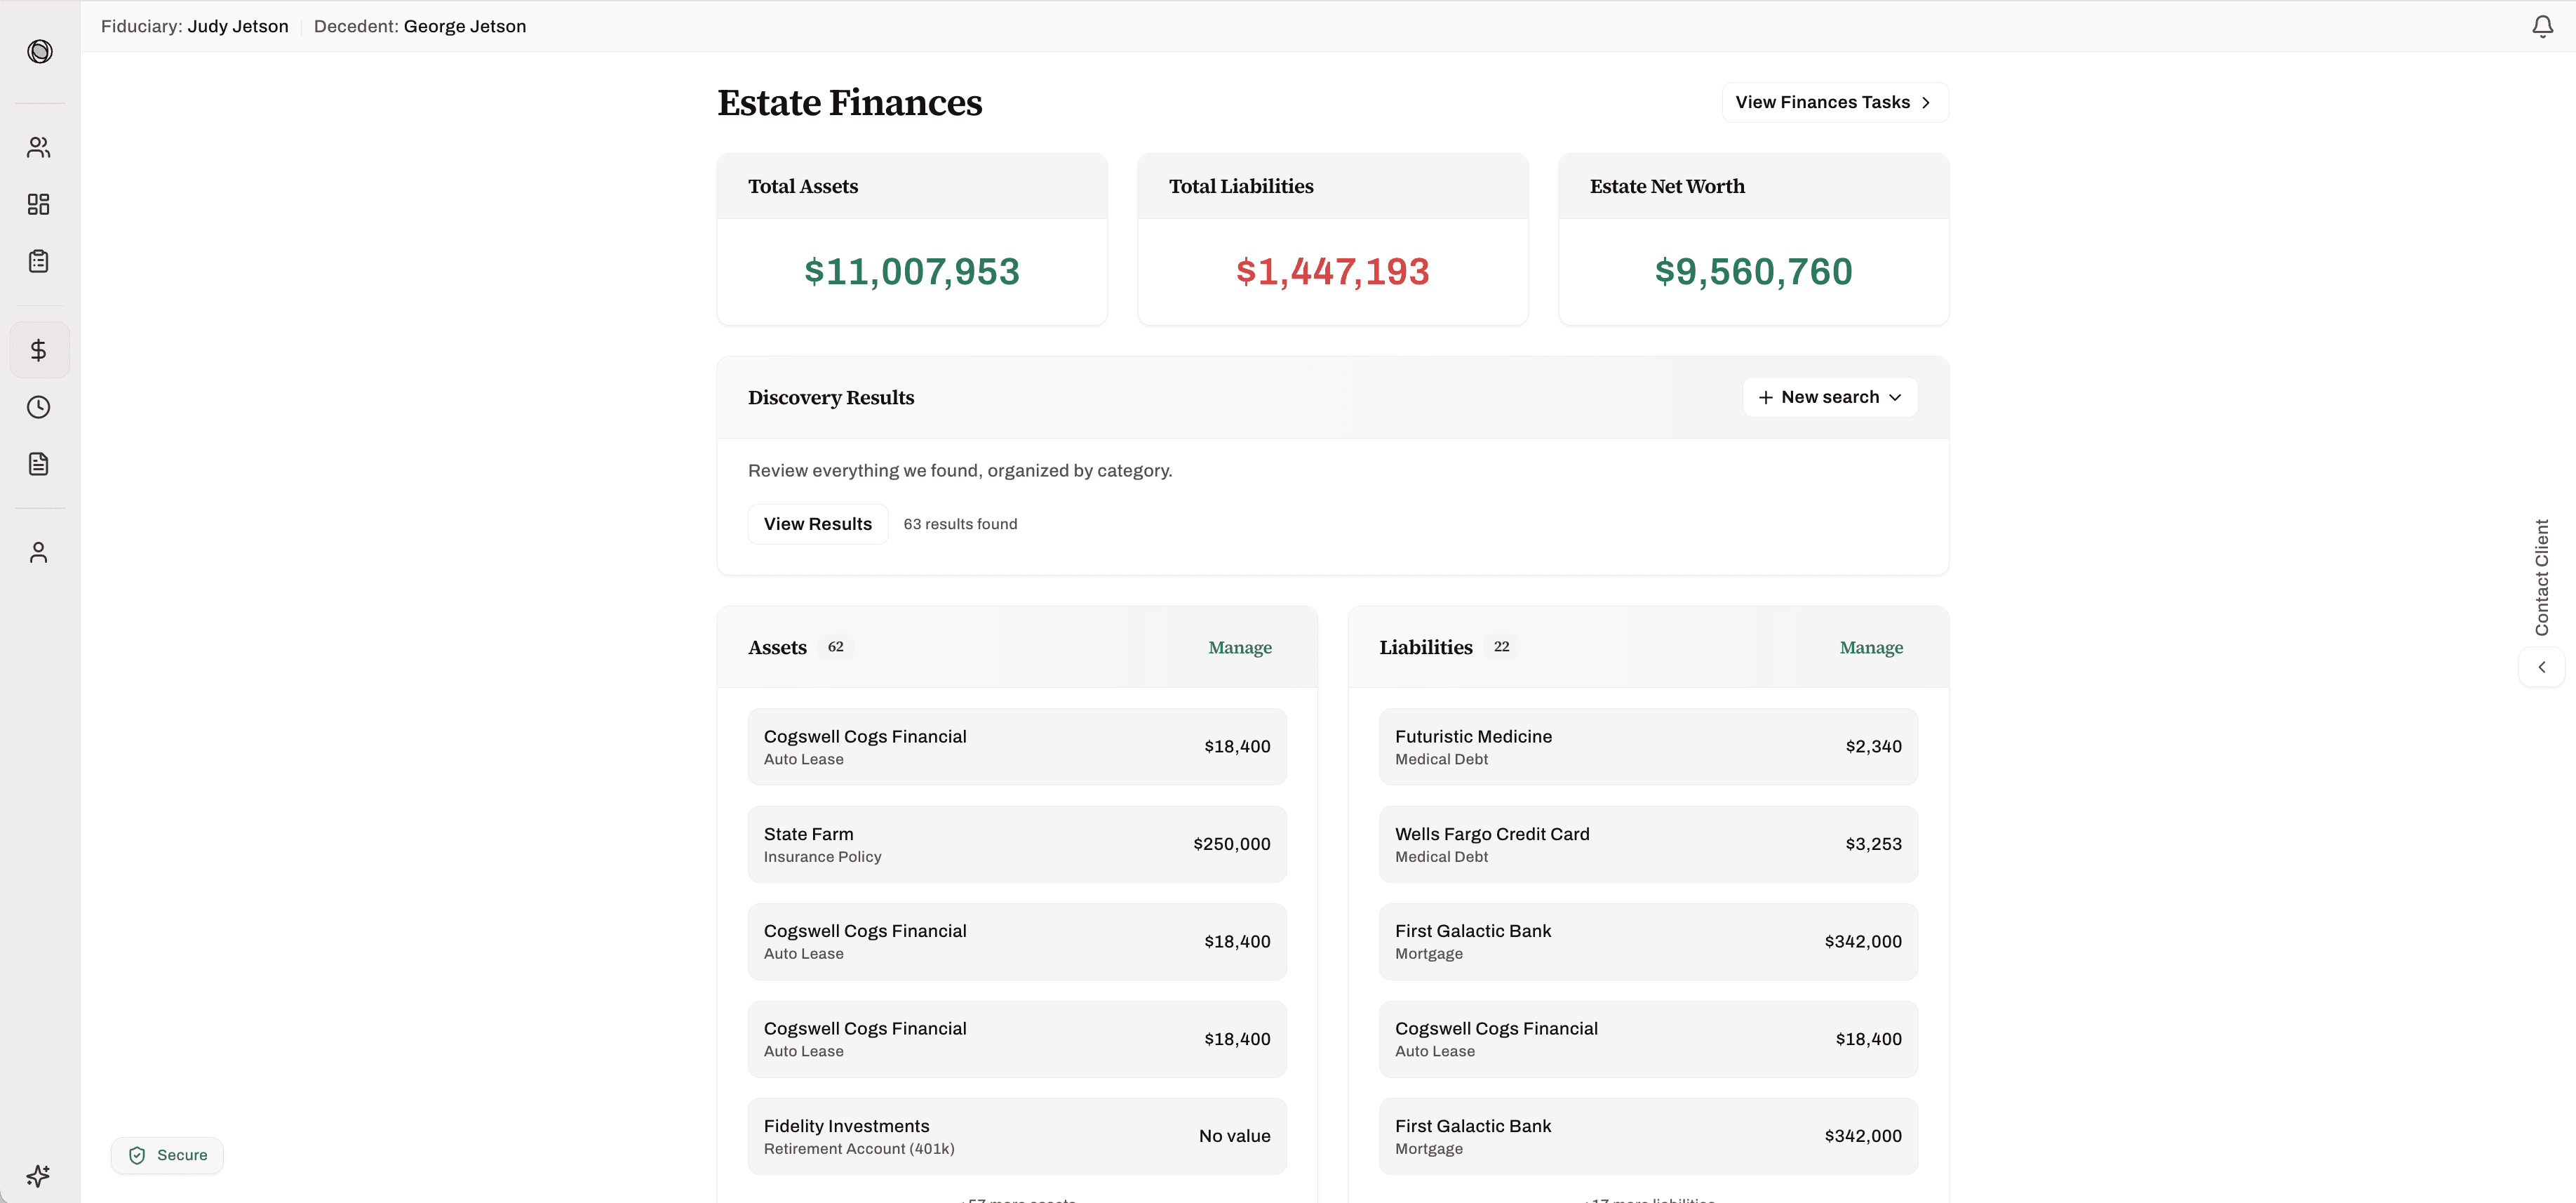
Task: Click the $2,340 Futuristic Medicine amount
Action: 1873,747
